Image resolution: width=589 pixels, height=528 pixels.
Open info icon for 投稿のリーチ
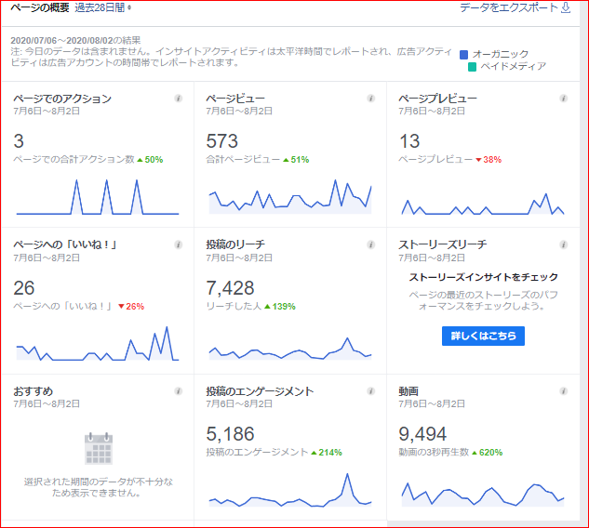tap(370, 244)
